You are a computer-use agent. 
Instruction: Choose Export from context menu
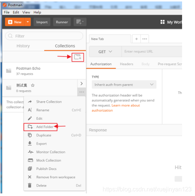[x=55, y=144]
